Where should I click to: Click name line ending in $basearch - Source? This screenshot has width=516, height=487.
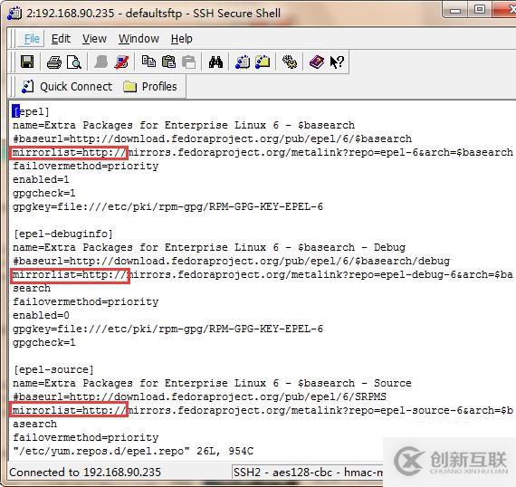[212, 383]
